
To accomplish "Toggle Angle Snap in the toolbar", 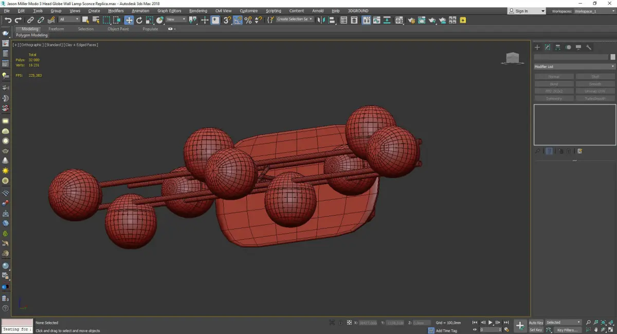I will click(238, 20).
